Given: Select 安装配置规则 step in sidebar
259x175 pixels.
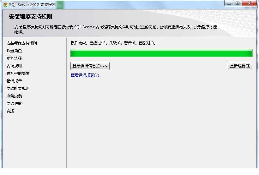Looking at the screenshot, I should tap(18, 89).
